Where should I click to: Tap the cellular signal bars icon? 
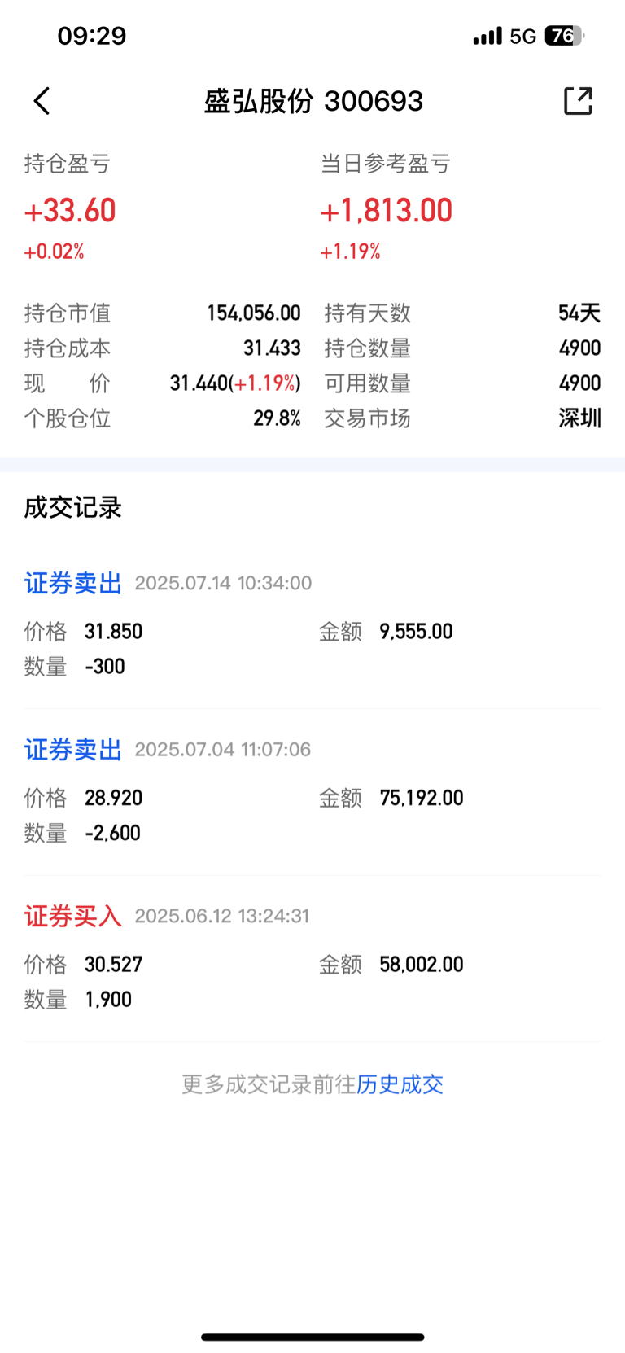[x=487, y=36]
